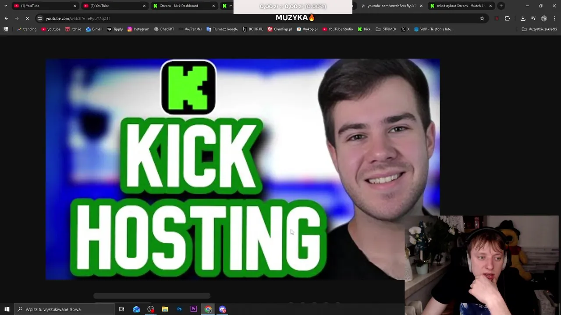Click the address bar URL field
The height and width of the screenshot is (315, 561).
263,18
